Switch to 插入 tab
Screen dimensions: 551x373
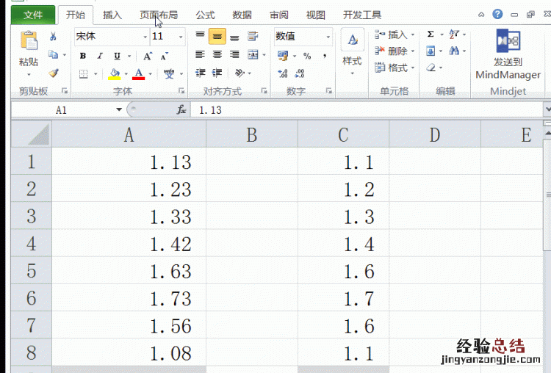tap(112, 15)
